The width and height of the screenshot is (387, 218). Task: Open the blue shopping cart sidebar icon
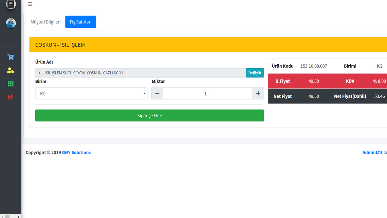point(11,57)
